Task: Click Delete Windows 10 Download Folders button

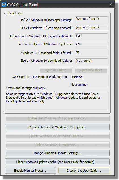Action: tap(57, 136)
